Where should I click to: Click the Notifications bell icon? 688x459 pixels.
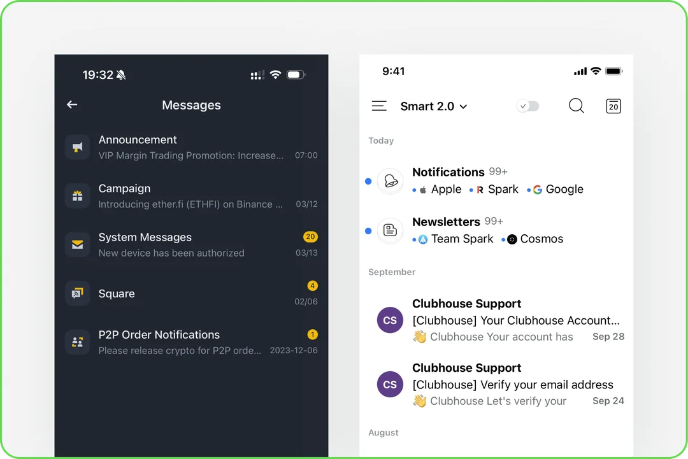390,181
